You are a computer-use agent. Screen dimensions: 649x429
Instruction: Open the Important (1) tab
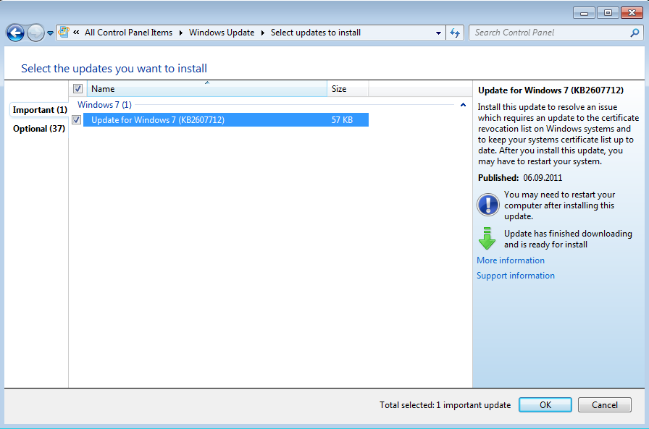click(40, 110)
